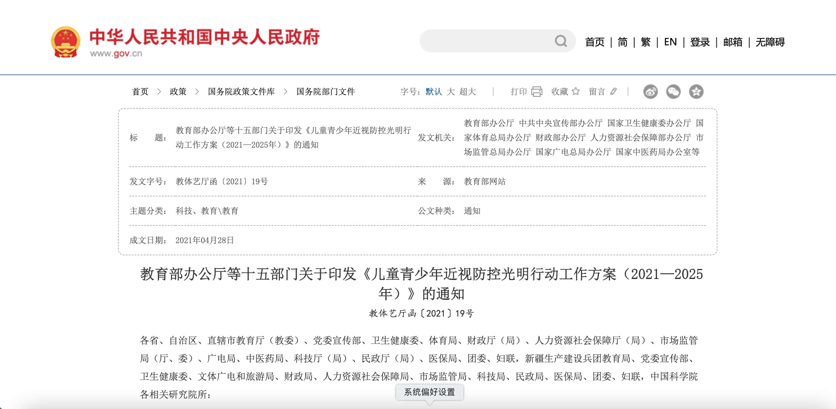Share the page to Weibo

click(x=650, y=92)
